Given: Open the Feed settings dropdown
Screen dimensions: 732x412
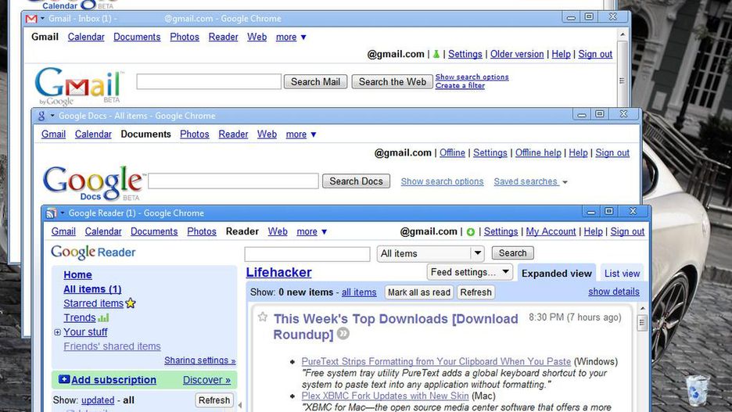Looking at the screenshot, I should coord(469,272).
